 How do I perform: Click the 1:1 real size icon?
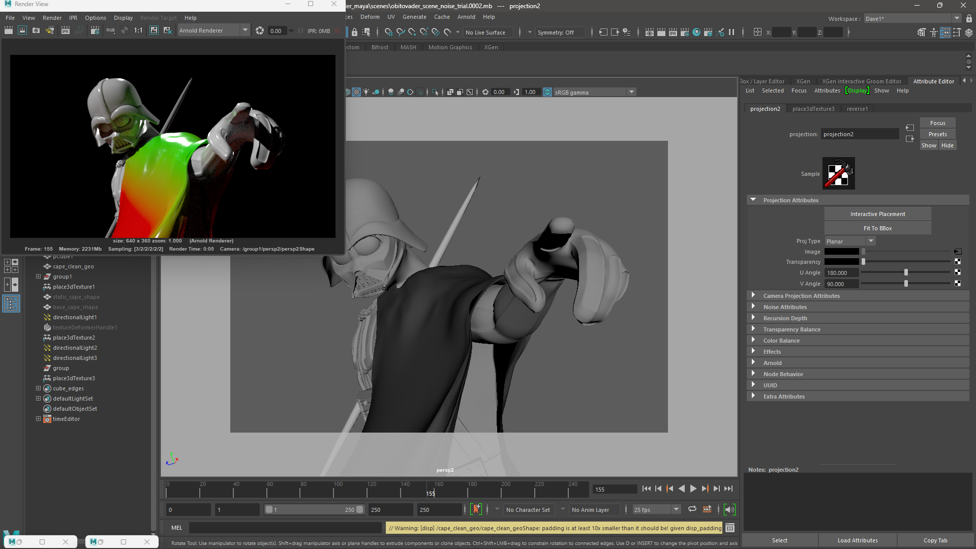pyautogui.click(x=138, y=30)
